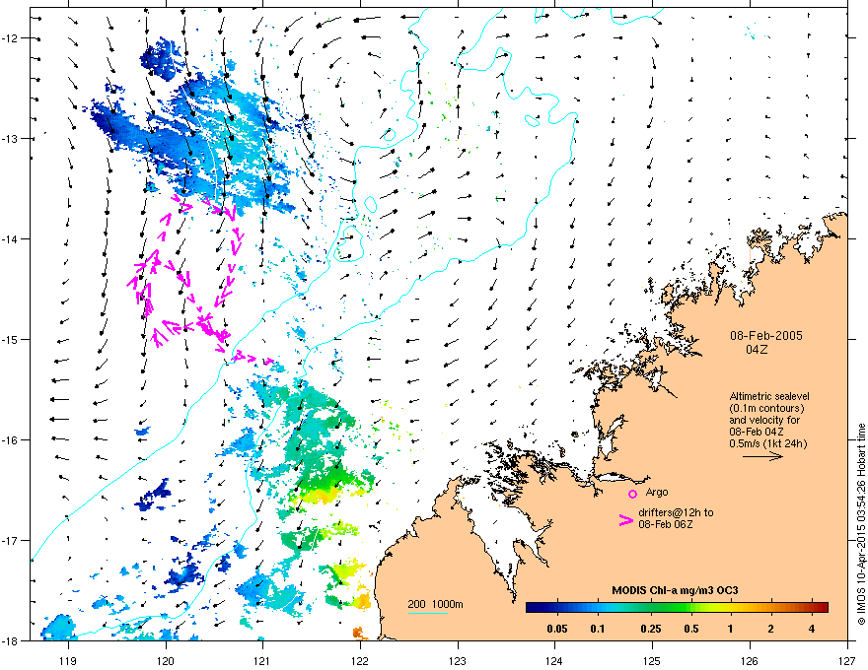This screenshot has width=868, height=670.
Task: Click the latitude axis label -15
Action: pos(11,339)
